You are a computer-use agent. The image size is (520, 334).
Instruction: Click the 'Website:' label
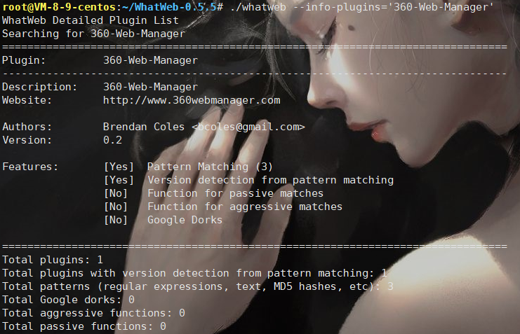point(27,100)
